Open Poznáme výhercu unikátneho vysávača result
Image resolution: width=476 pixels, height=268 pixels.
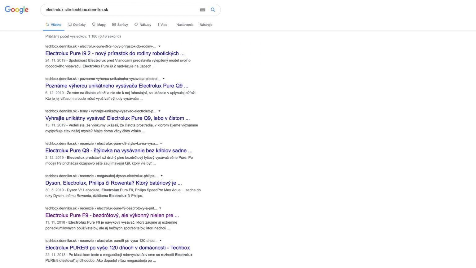coord(117,86)
